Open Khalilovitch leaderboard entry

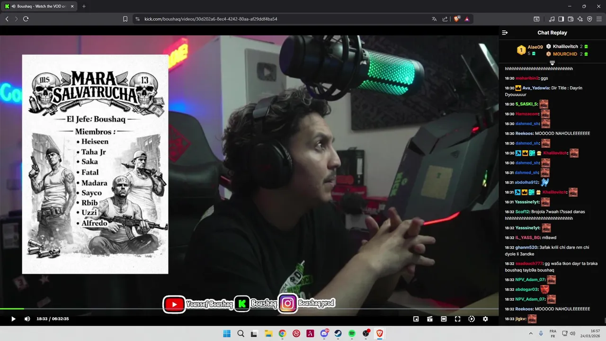click(565, 46)
